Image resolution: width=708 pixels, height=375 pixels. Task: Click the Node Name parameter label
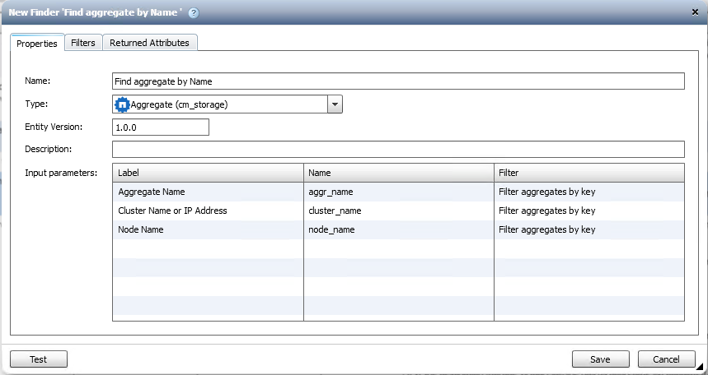(141, 229)
